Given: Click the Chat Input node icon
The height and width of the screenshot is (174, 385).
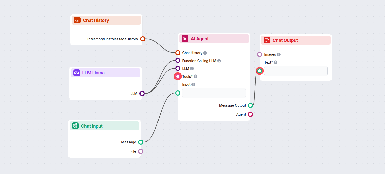Looking at the screenshot, I should click(x=75, y=126).
